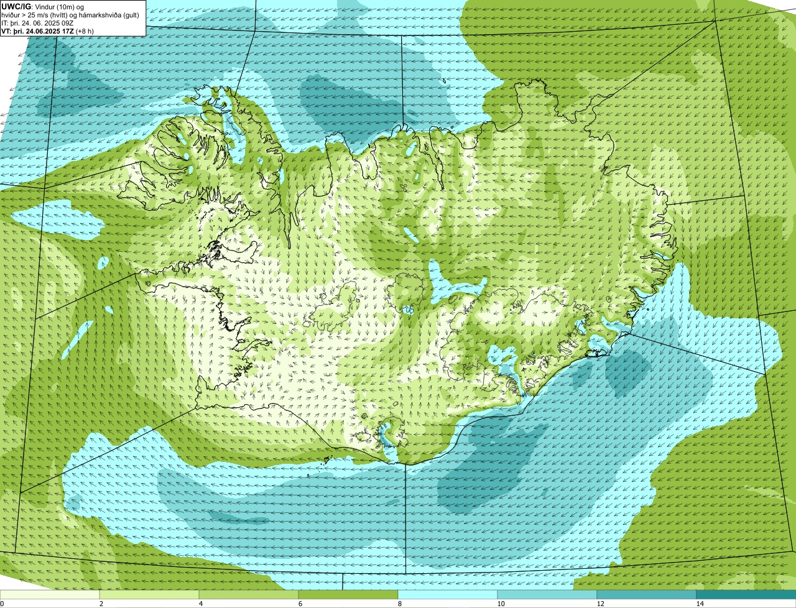
Task: Click the "IT: þri. 24. 06. 2025 09Z" line
Action: click(38, 23)
